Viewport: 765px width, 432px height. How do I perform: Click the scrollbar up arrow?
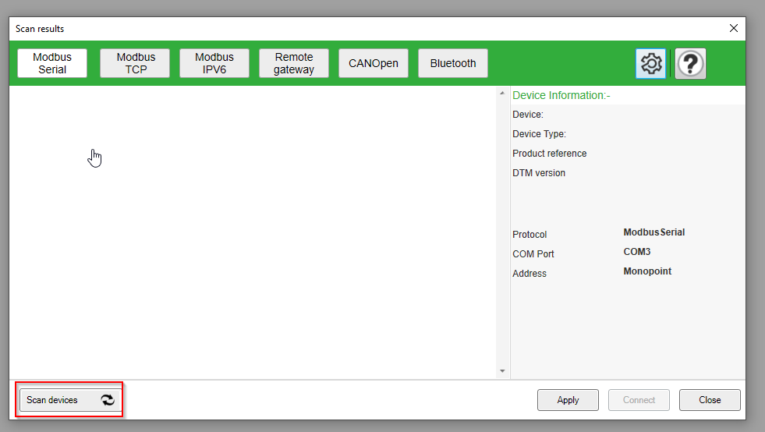click(x=502, y=94)
